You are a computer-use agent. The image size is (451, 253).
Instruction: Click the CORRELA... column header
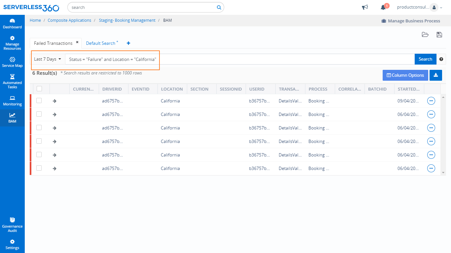350,89
